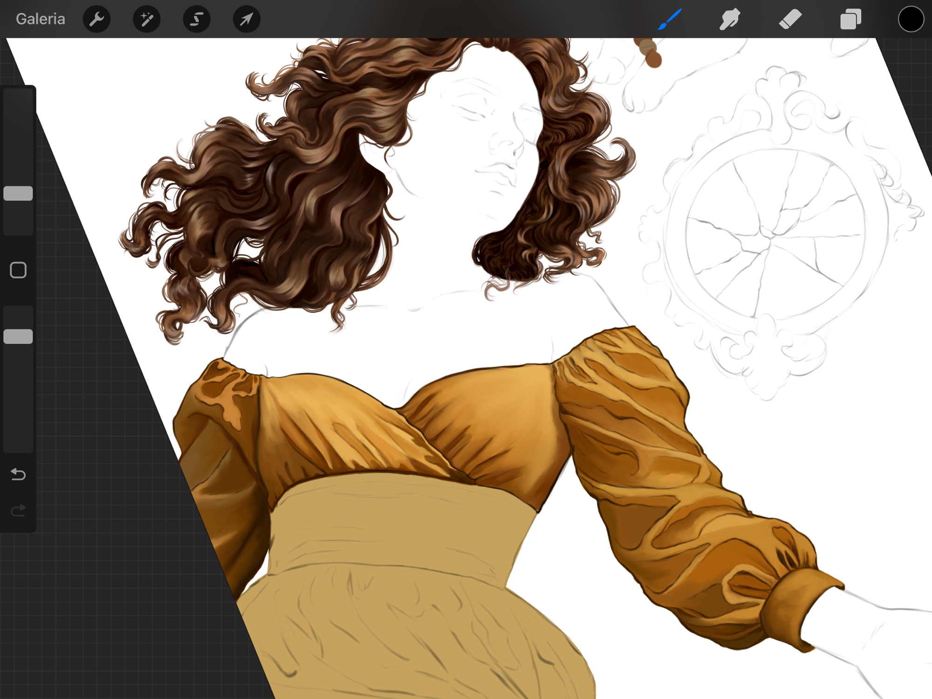Return to Galeria
This screenshot has height=699, width=932.
41,19
